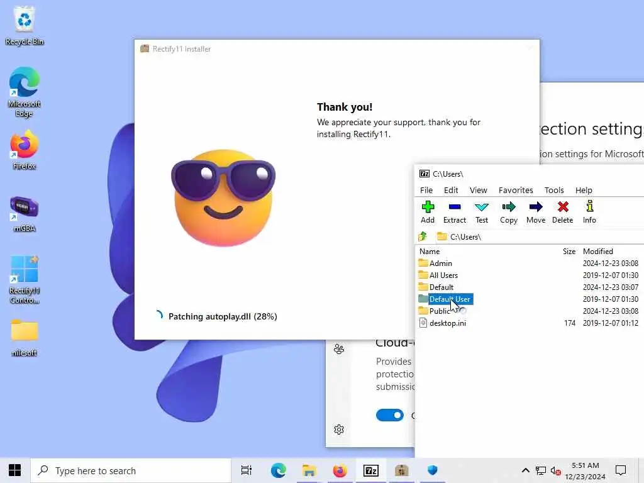Click the taskbar search box
Image resolution: width=644 pixels, height=483 pixels.
(131, 470)
